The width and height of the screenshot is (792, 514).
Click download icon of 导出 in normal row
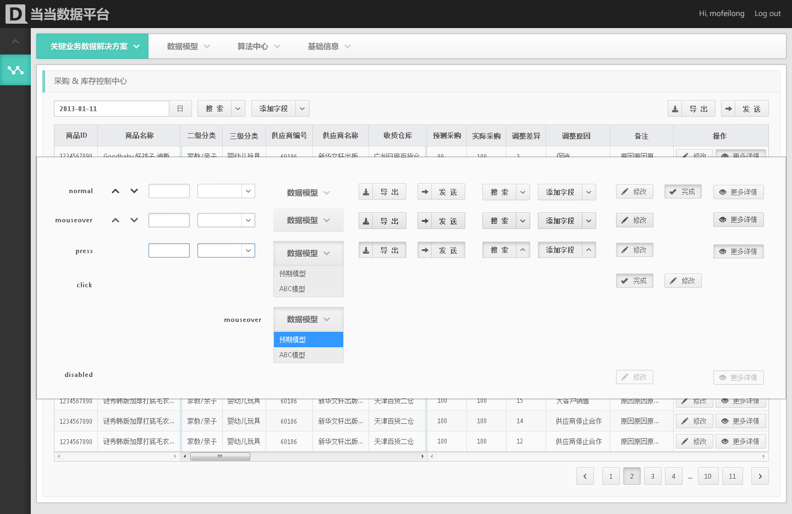(x=366, y=192)
